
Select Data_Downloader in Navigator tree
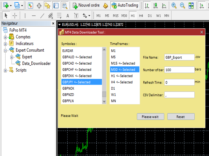36,63
